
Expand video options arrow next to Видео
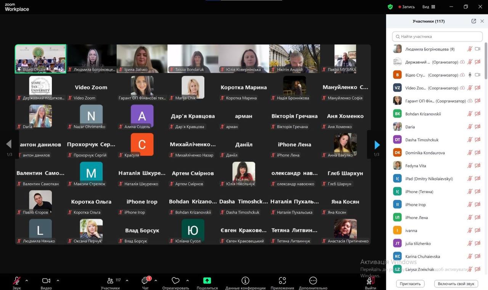[x=58, y=280]
